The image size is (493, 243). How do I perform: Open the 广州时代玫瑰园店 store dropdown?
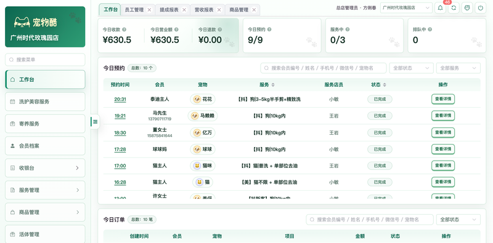(x=406, y=8)
